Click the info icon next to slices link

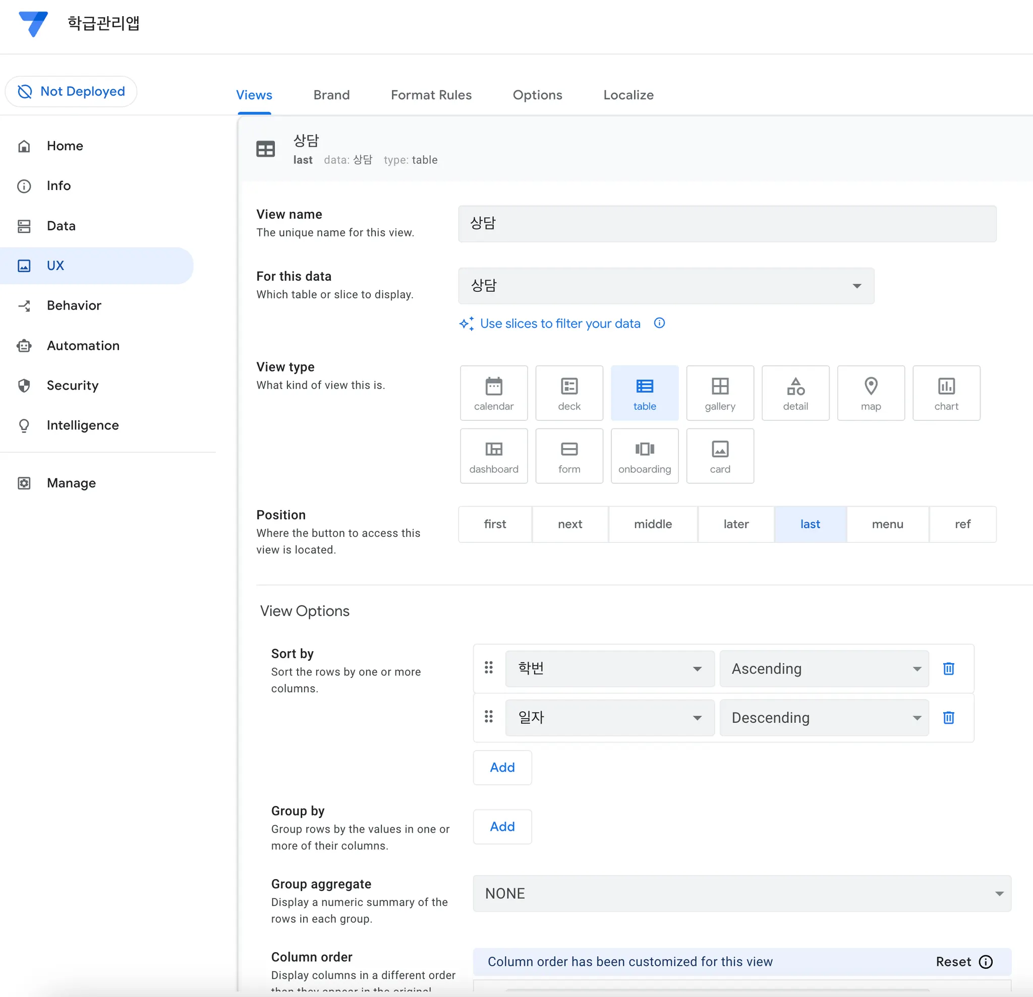coord(659,323)
